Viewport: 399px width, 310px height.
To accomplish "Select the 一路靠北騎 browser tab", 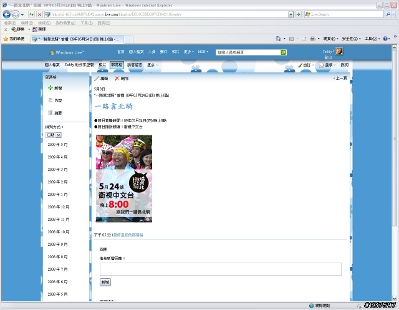I will click(77, 39).
